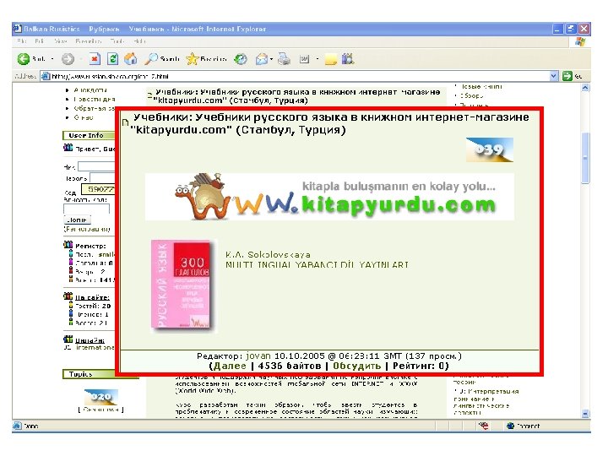Click the Login button in User Info

coord(77,220)
